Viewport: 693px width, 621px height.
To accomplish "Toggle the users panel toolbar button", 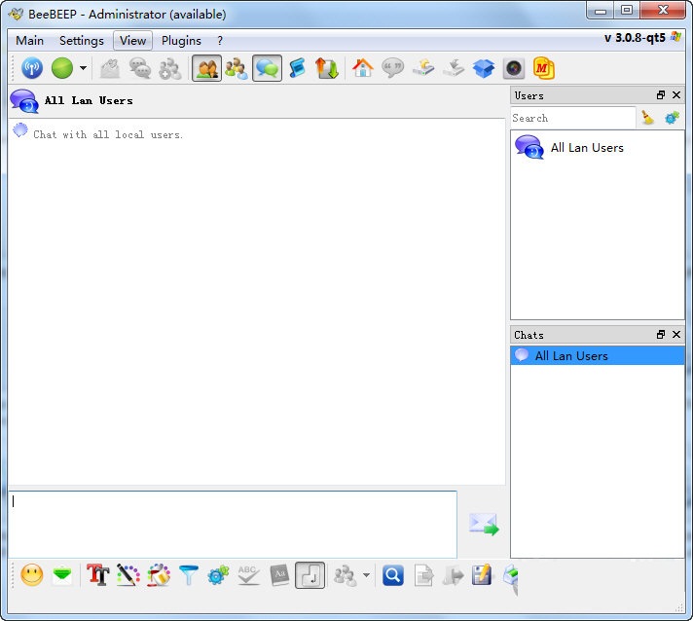I will coord(206,68).
